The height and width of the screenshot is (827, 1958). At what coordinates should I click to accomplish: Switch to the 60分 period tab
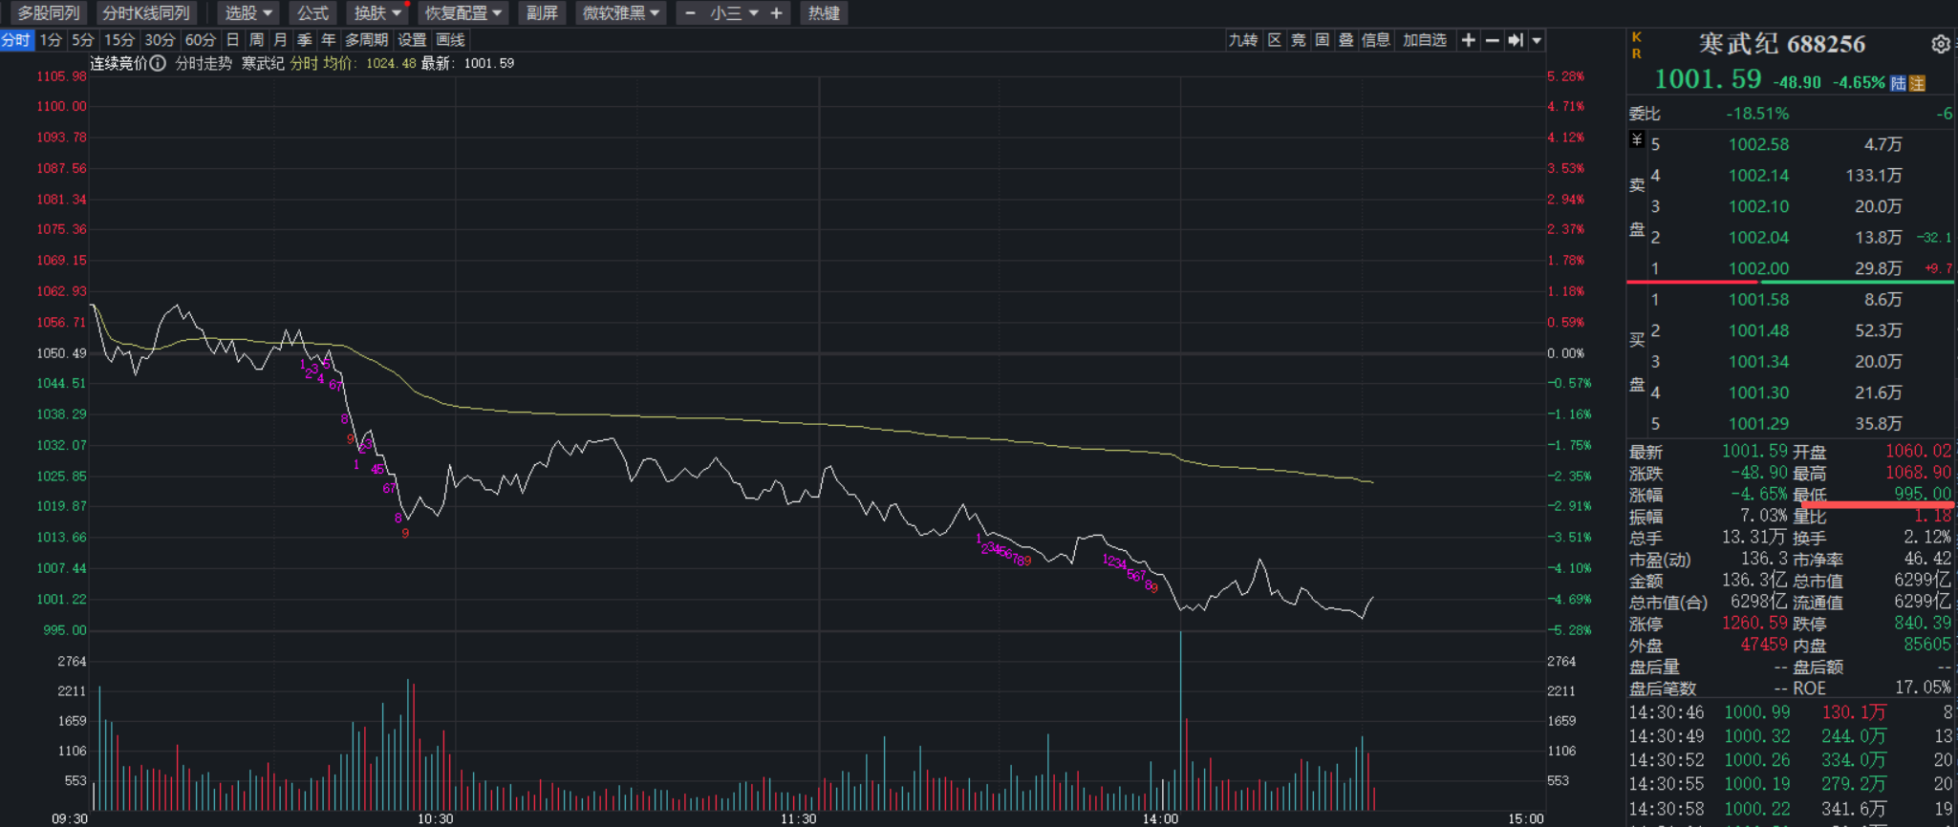[x=201, y=40]
